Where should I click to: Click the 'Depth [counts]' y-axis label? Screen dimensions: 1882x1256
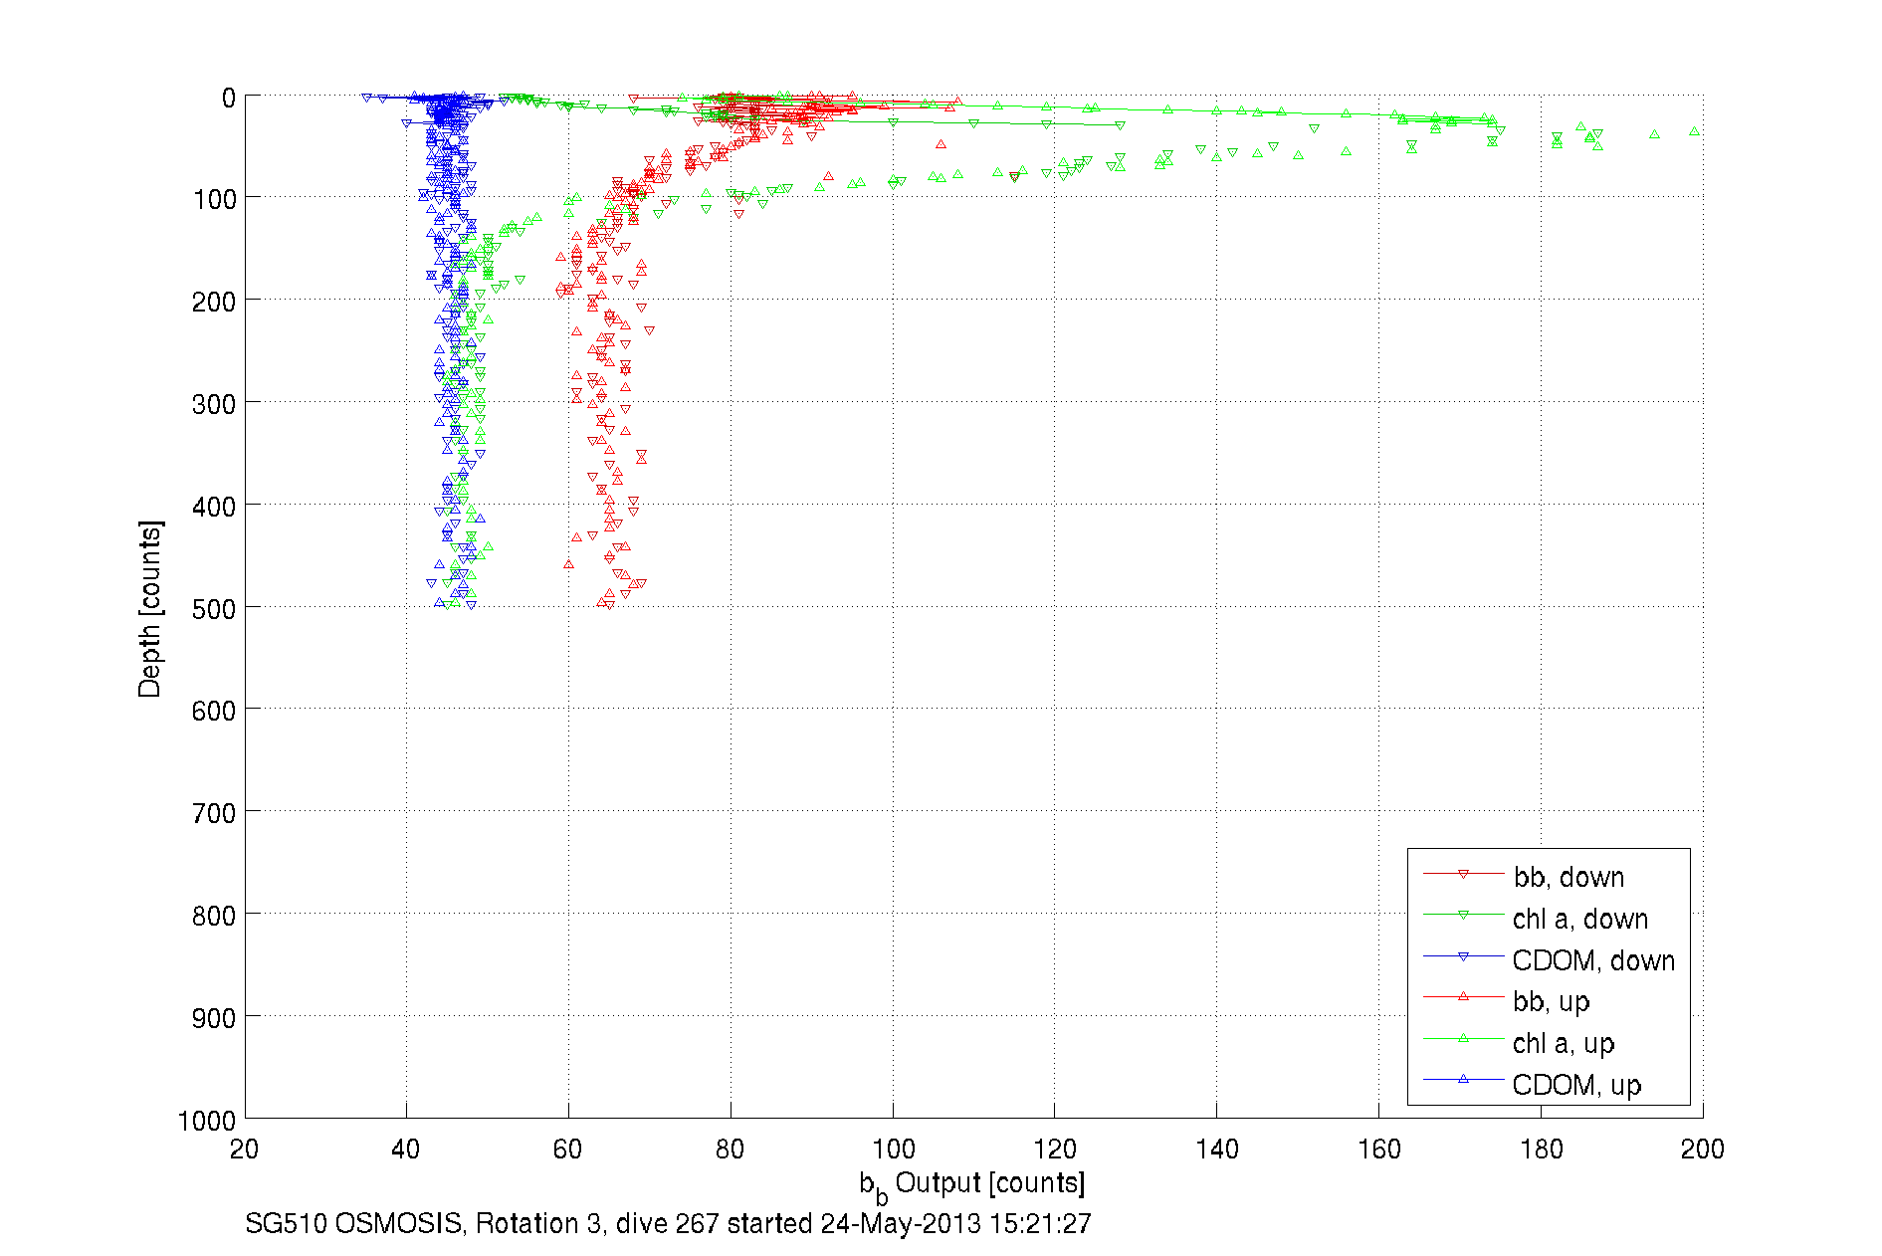150,608
